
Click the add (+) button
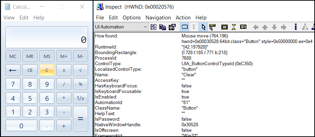64,126
